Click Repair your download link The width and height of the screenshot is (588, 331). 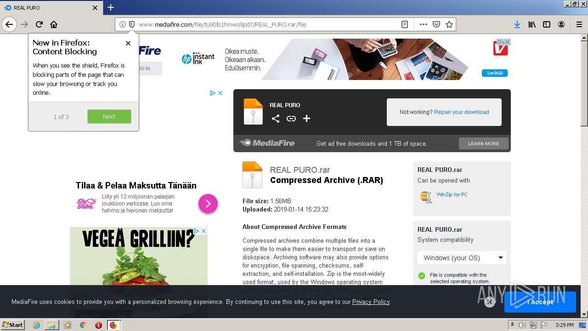[462, 112]
